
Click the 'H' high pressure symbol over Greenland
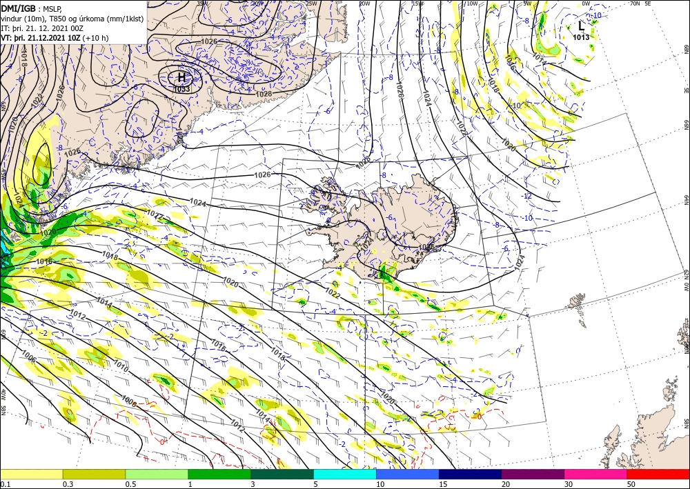tap(181, 77)
